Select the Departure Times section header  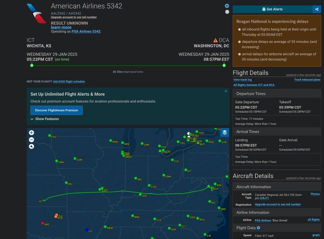[x=277, y=94]
